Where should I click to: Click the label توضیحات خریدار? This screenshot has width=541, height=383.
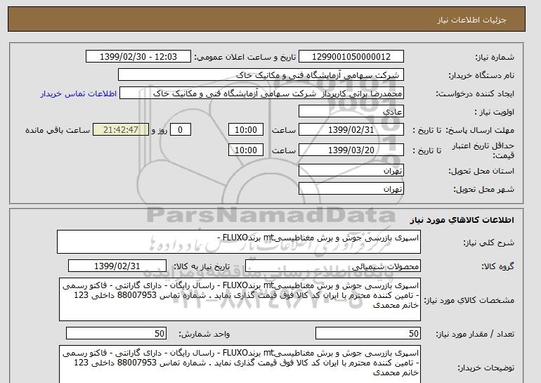pyautogui.click(x=485, y=368)
